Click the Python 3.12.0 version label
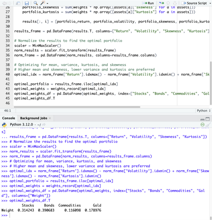 pyautogui.click(x=21, y=124)
